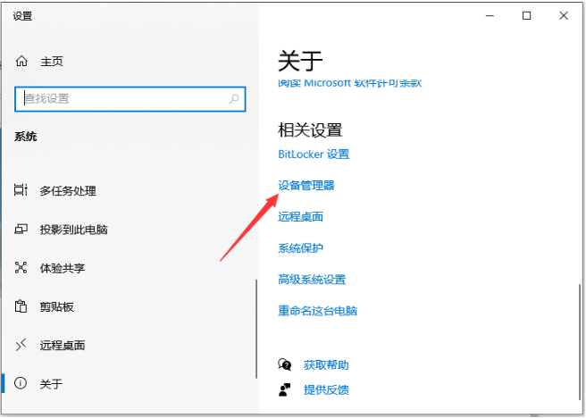Click the 远程桌面 link under 相关设置

(300, 216)
